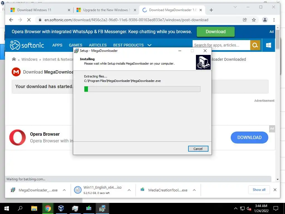The image size is (285, 214).
Task: Cancel the MegaDownloader installation
Action: 198,149
